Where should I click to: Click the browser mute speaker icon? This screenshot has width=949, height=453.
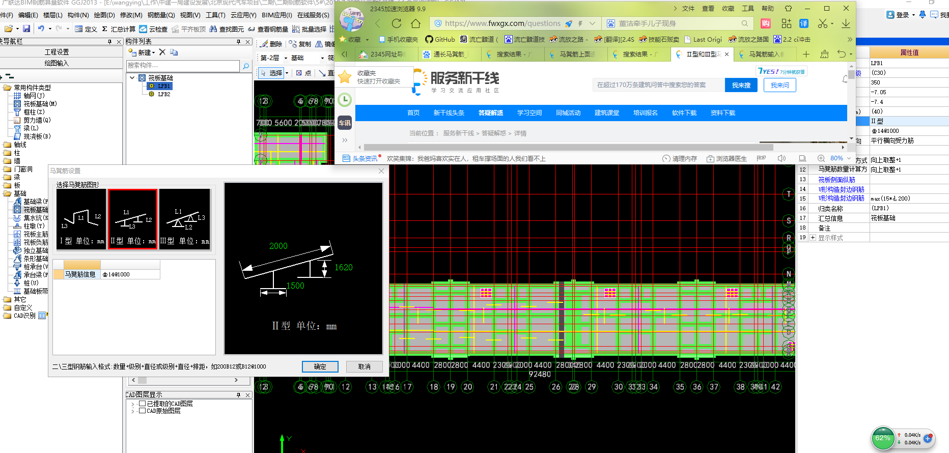781,158
